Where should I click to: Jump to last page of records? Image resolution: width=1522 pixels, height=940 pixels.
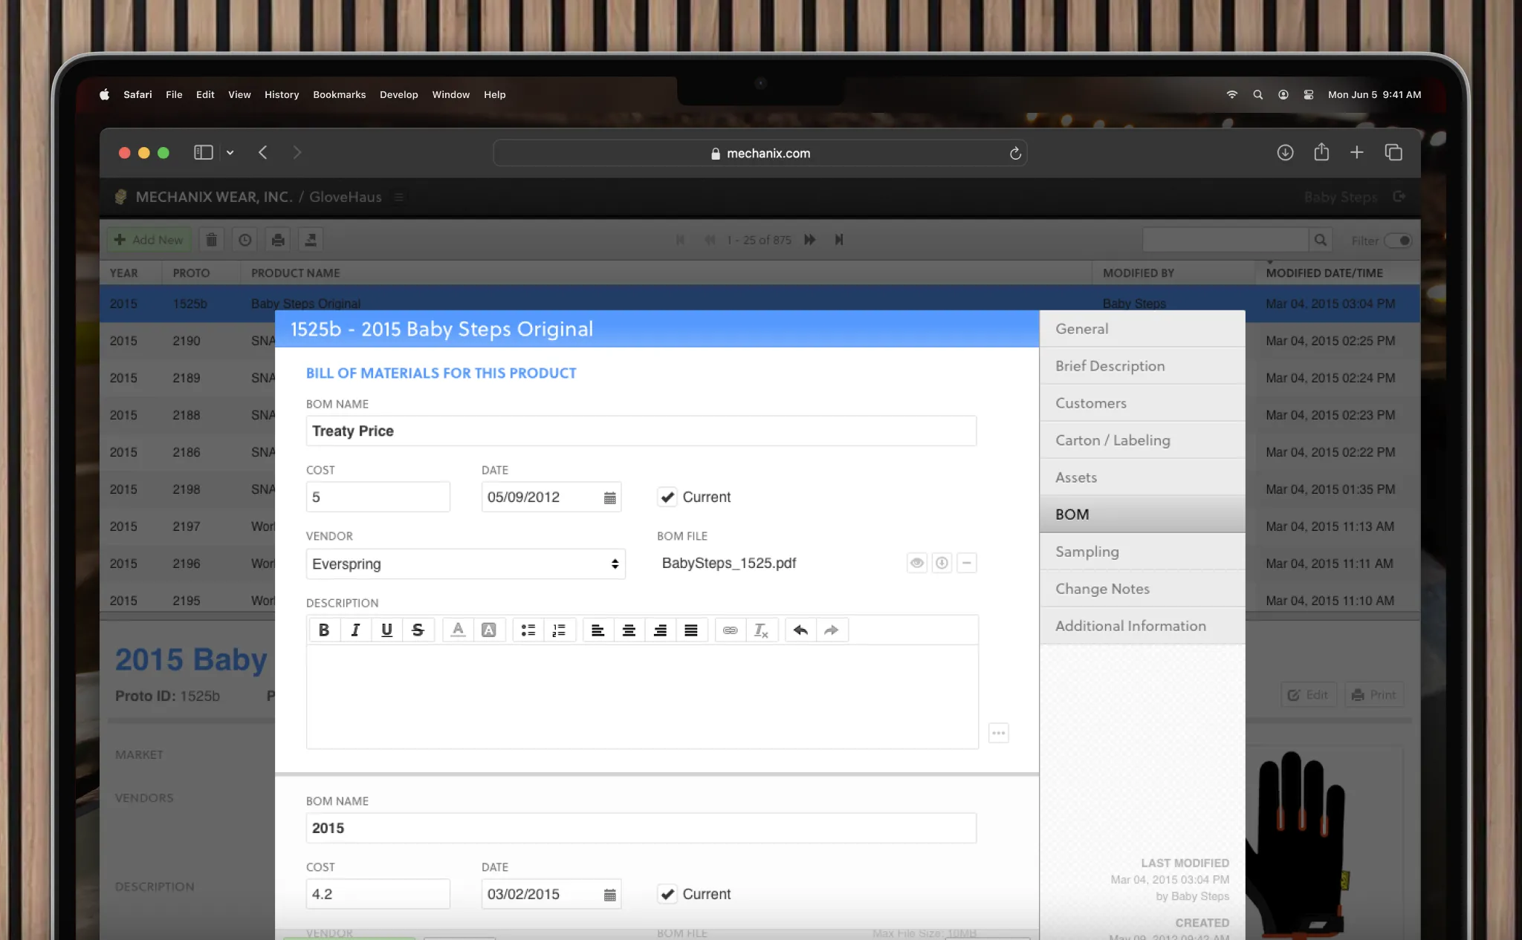click(839, 240)
